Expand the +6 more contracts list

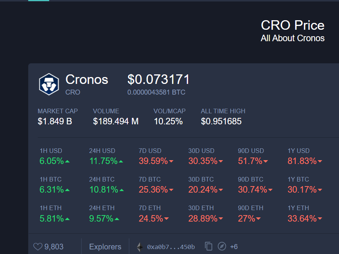click(234, 247)
